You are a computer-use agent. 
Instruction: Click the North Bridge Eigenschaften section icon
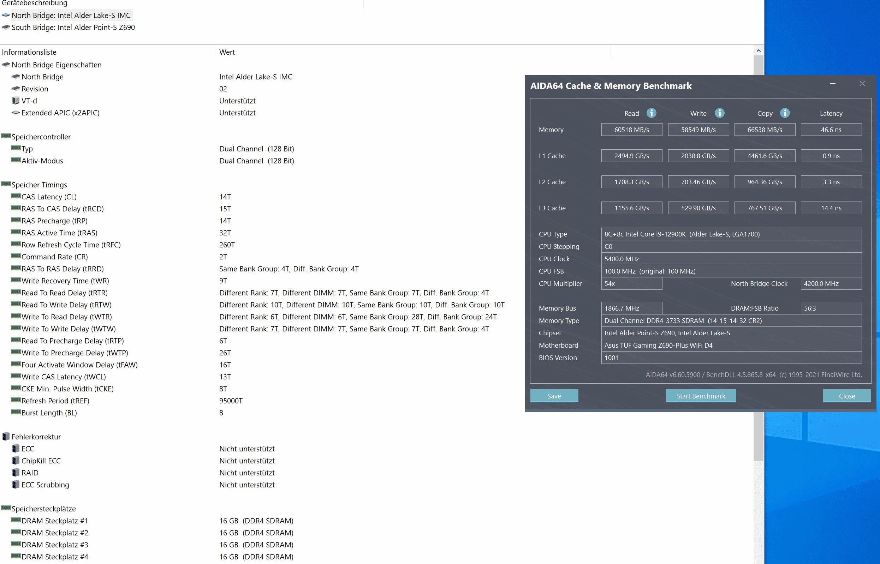pyautogui.click(x=6, y=65)
